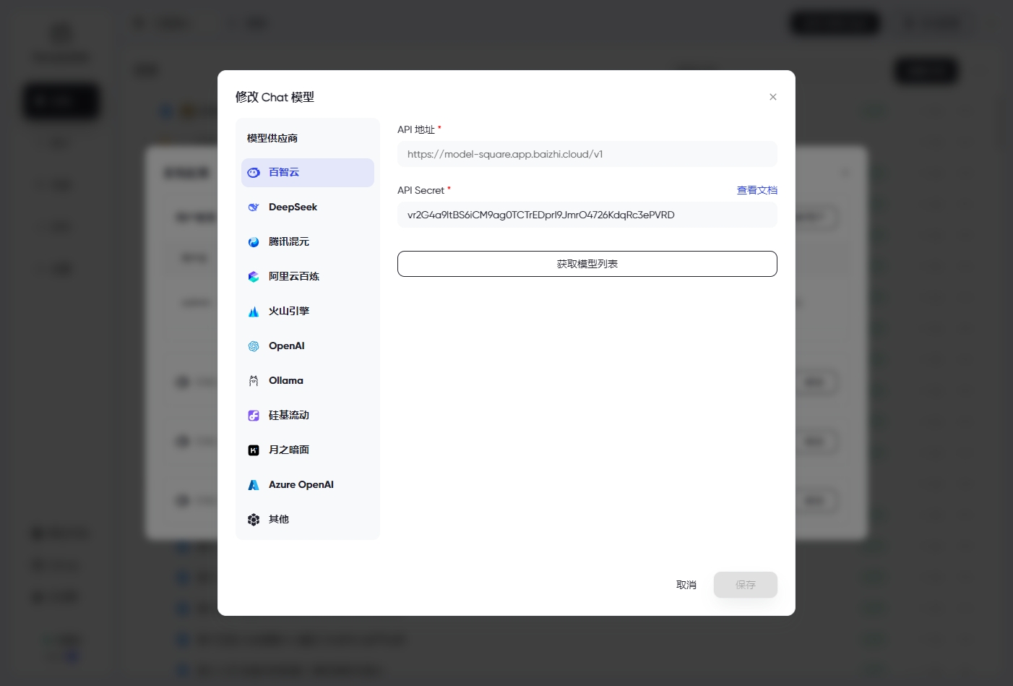This screenshot has height=686, width=1013.
Task: Select DeepSeek as model provider
Action: click(x=308, y=207)
